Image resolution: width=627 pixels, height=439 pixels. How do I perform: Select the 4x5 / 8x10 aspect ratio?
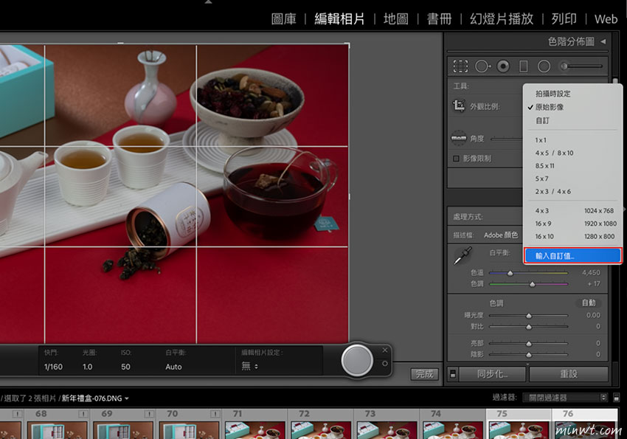pos(572,153)
